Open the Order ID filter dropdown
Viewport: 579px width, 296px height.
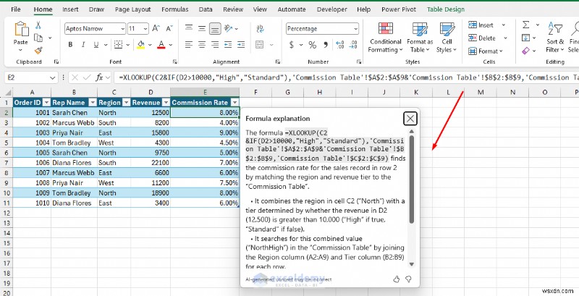pos(46,103)
